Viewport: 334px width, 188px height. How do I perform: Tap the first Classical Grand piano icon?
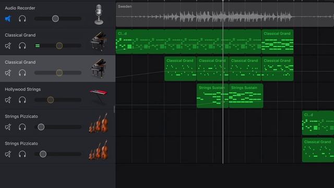pyautogui.click(x=99, y=41)
